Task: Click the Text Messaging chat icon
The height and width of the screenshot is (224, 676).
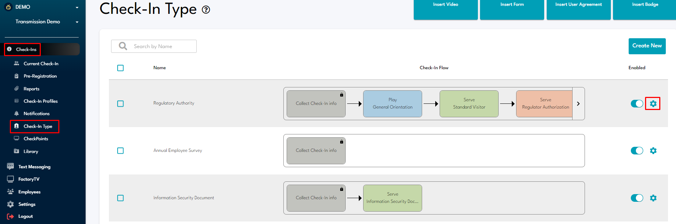Action: click(x=11, y=166)
